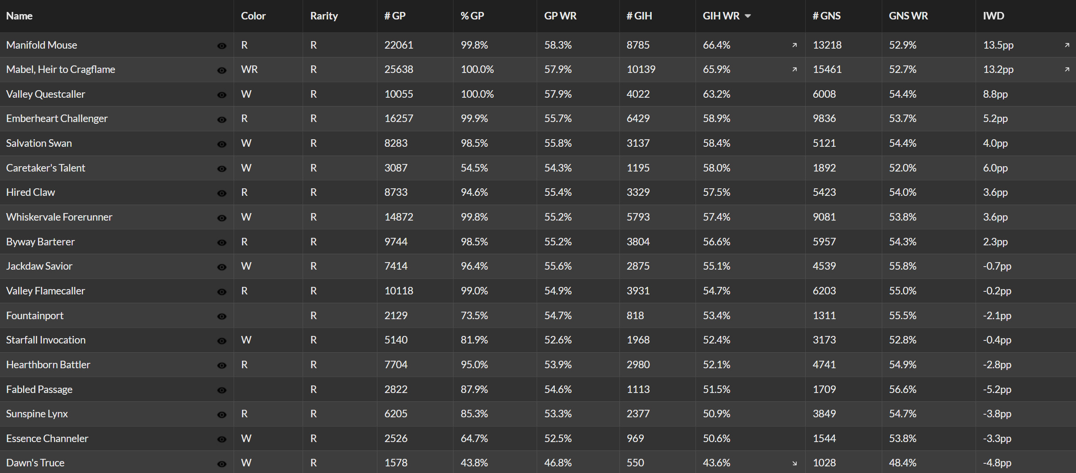The width and height of the screenshot is (1076, 473).
Task: Click up-arrow icon by Manifold Mouse GIH WR
Action: (x=795, y=45)
